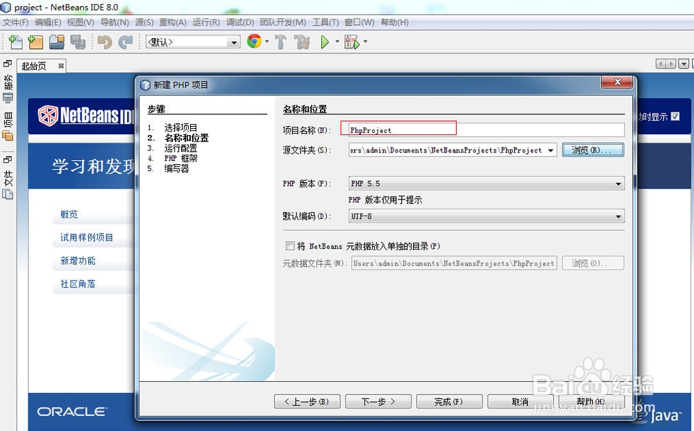This screenshot has width=694, height=431.
Task: Click the Debug Project icon
Action: pyautogui.click(x=353, y=42)
